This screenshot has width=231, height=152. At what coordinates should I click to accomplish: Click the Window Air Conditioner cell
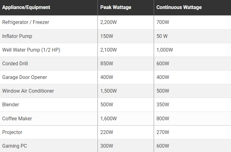[28, 91]
